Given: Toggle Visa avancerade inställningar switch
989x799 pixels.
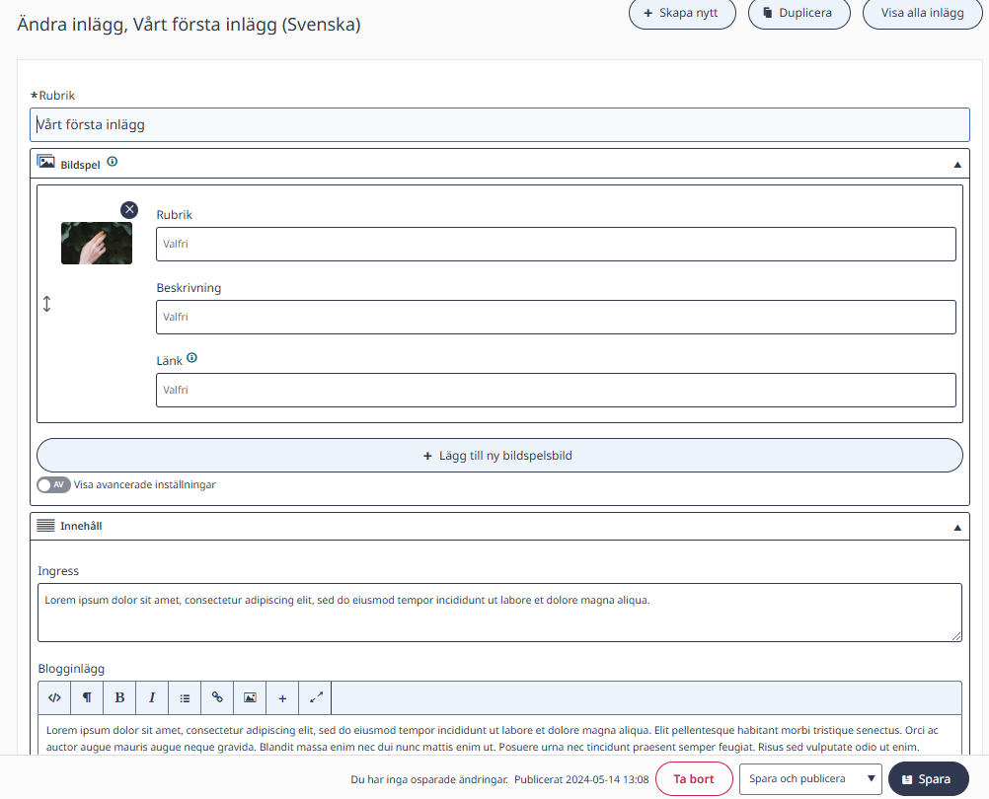Looking at the screenshot, I should pyautogui.click(x=53, y=484).
